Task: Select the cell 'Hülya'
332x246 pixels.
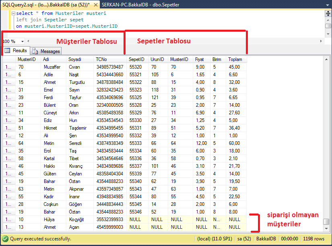Action: 54,220
